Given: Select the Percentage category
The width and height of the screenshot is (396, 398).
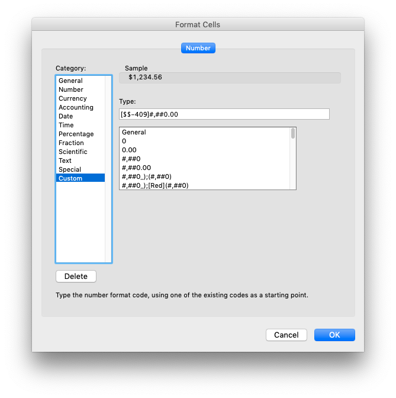Looking at the screenshot, I should (x=80, y=134).
